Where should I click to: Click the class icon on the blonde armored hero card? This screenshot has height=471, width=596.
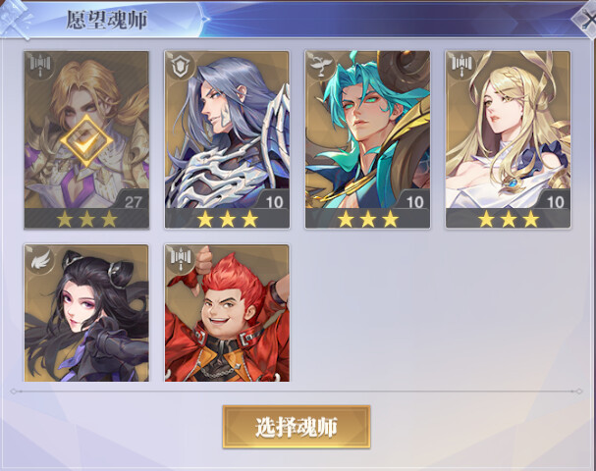40,66
